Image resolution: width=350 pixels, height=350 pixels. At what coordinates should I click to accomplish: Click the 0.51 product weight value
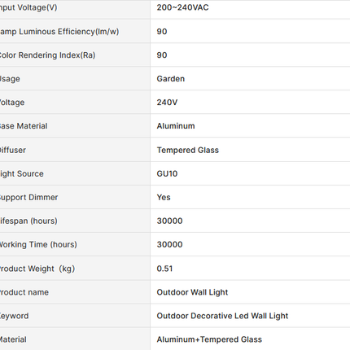pyautogui.click(x=164, y=269)
